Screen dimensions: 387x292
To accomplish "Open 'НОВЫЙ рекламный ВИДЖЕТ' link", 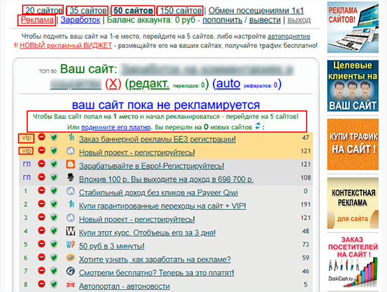I will click(x=66, y=45).
